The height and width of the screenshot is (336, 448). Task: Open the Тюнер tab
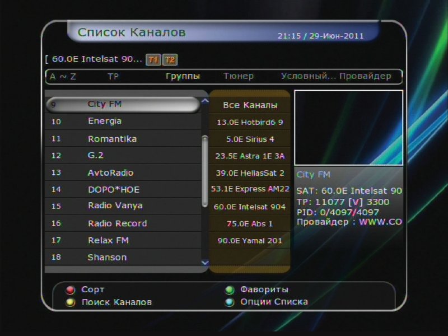tap(239, 76)
